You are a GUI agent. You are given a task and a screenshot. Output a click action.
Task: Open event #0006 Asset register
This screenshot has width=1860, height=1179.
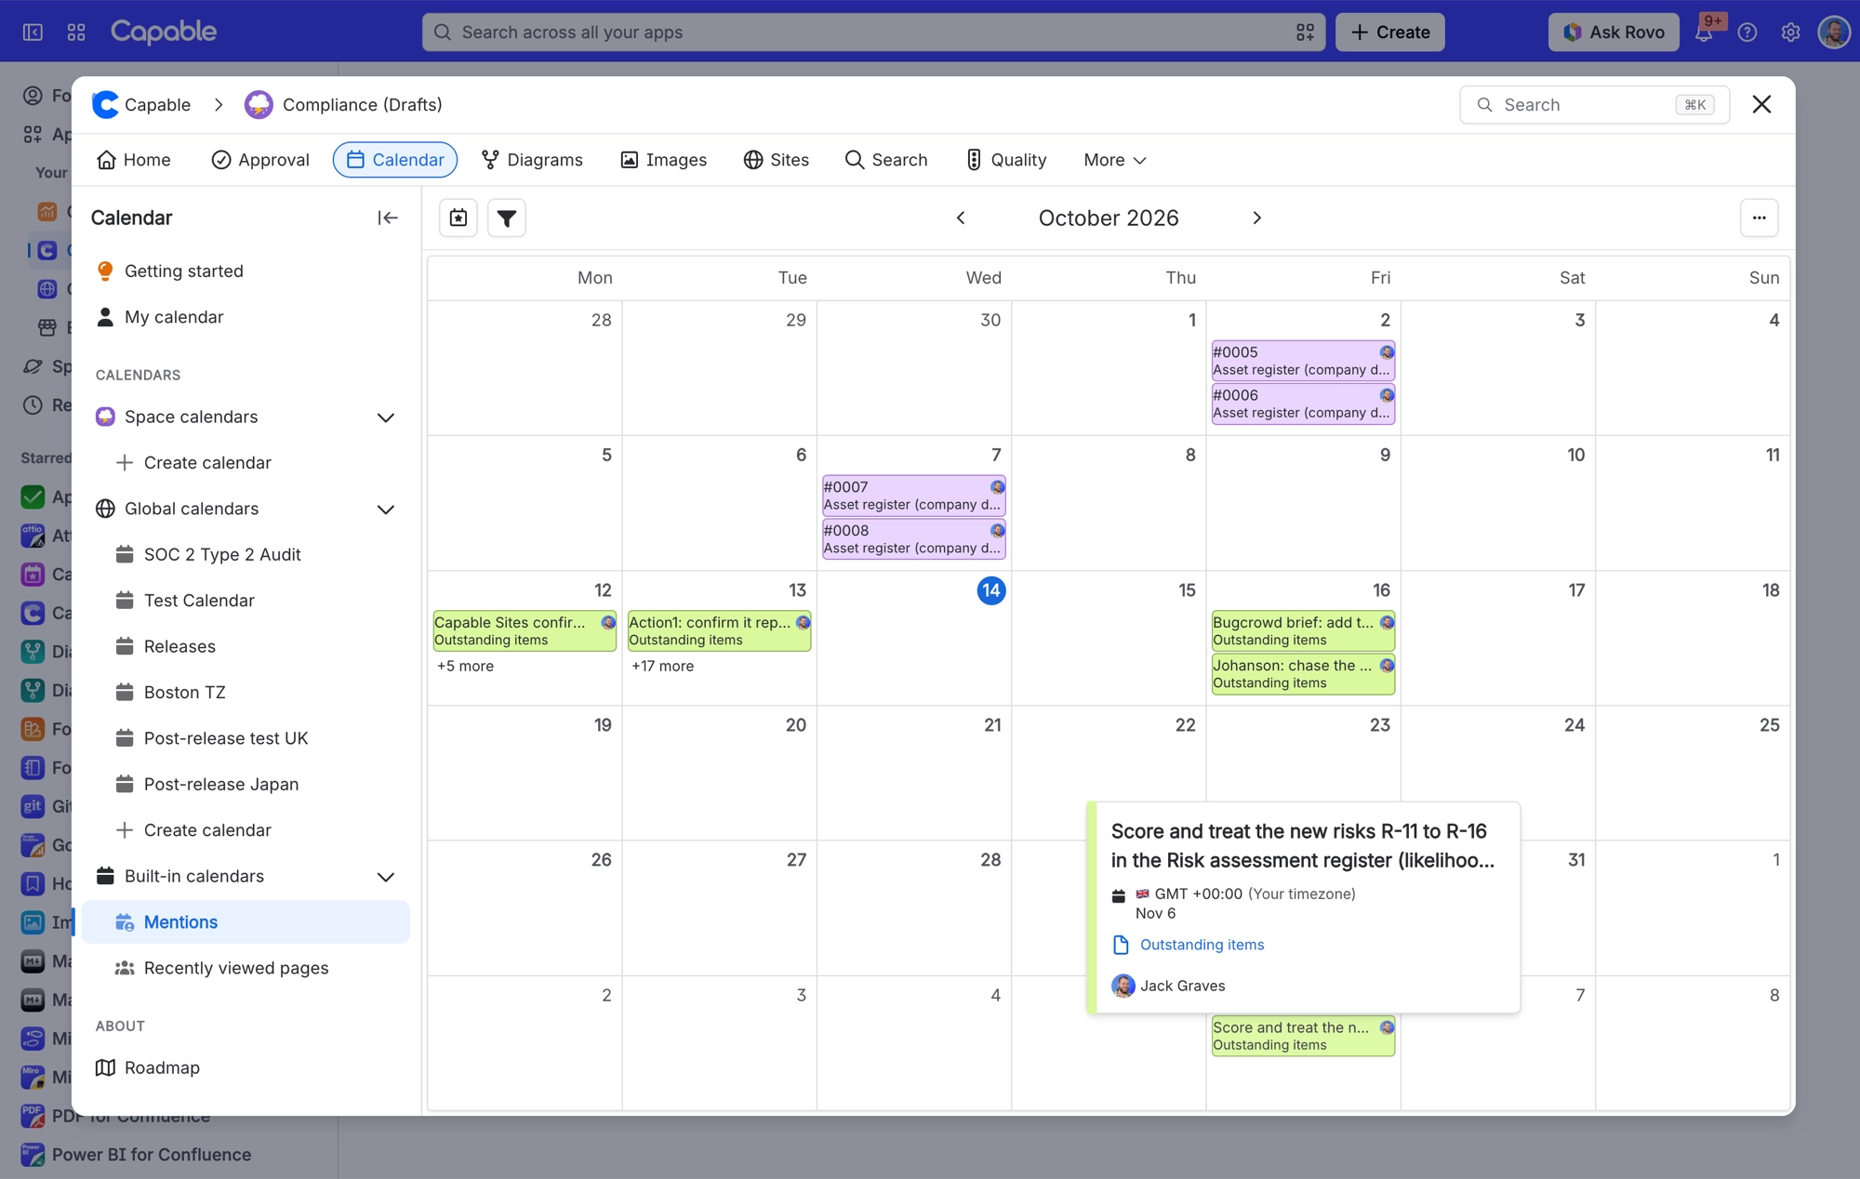pyautogui.click(x=1303, y=404)
